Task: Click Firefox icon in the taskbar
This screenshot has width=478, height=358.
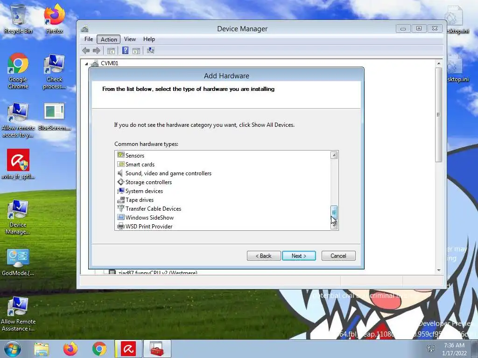Action: (70, 349)
